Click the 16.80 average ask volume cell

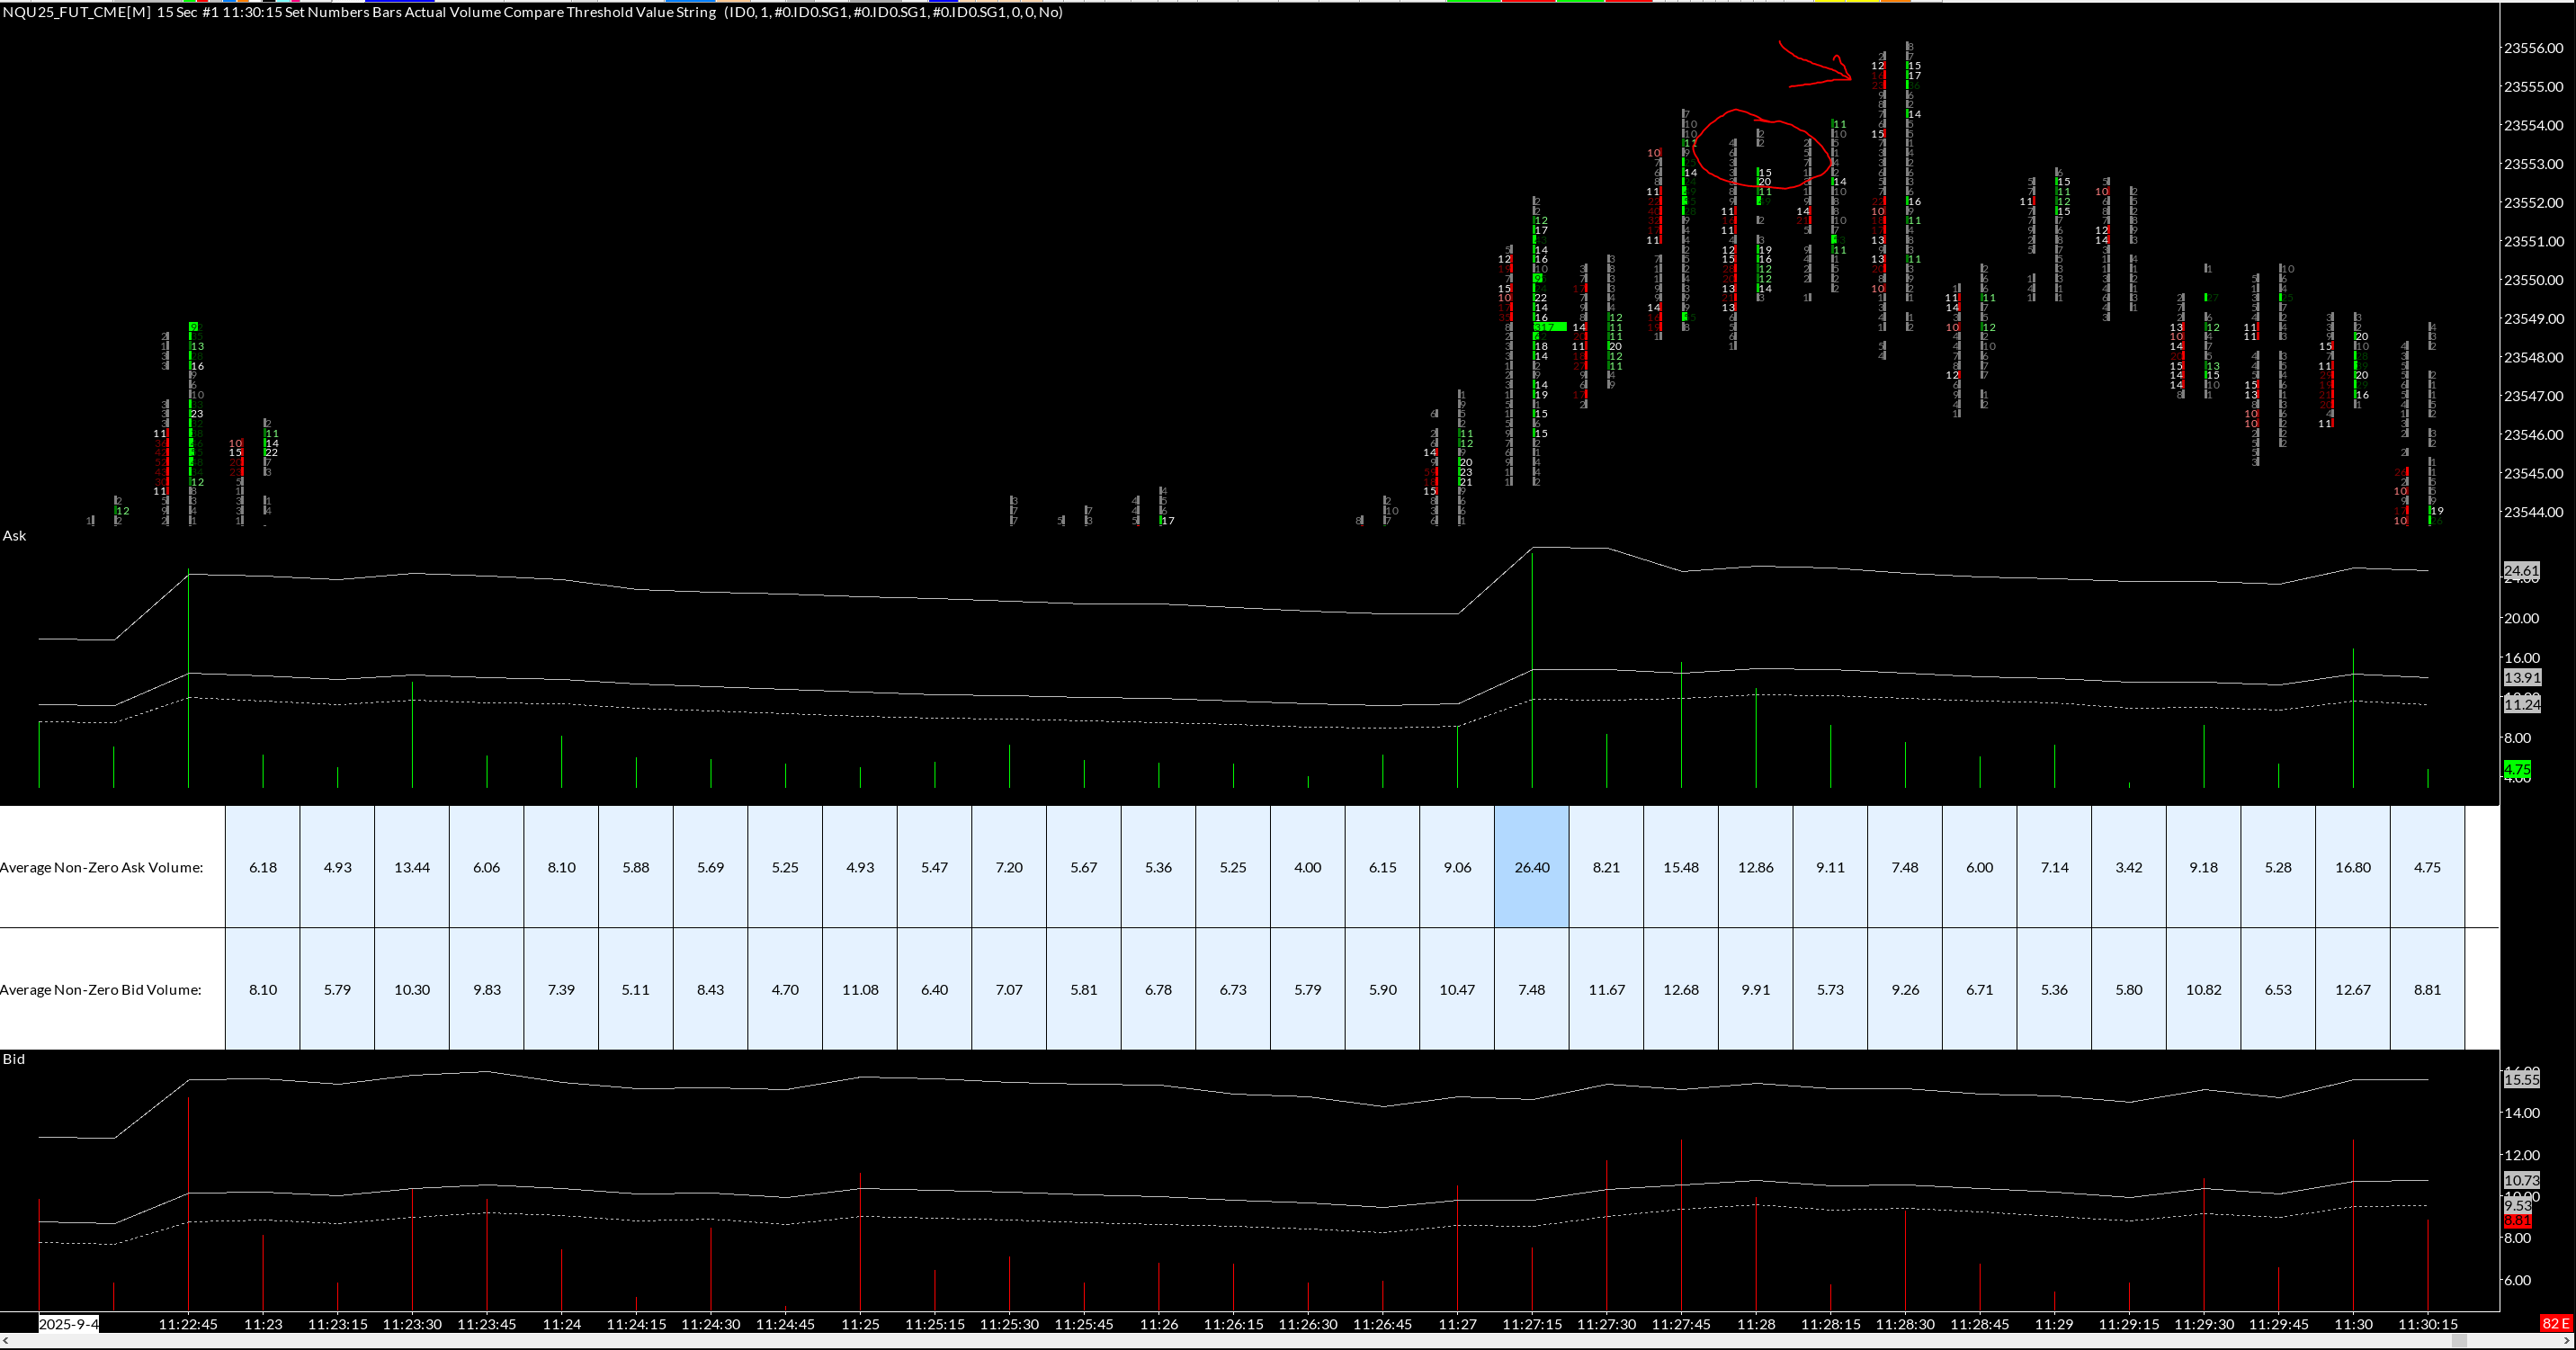point(2352,867)
